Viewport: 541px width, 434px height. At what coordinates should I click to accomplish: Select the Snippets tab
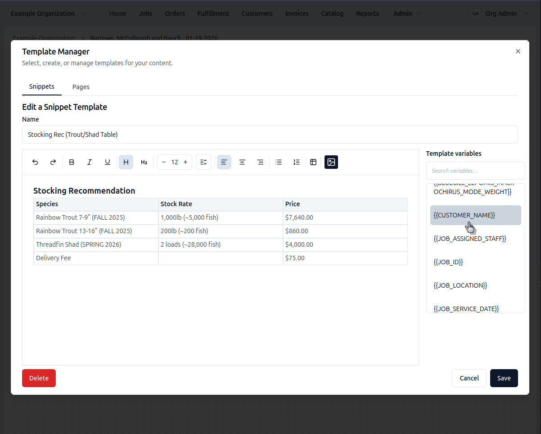42,86
